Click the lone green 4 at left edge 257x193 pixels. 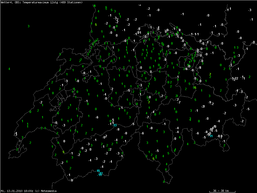tap(9, 69)
